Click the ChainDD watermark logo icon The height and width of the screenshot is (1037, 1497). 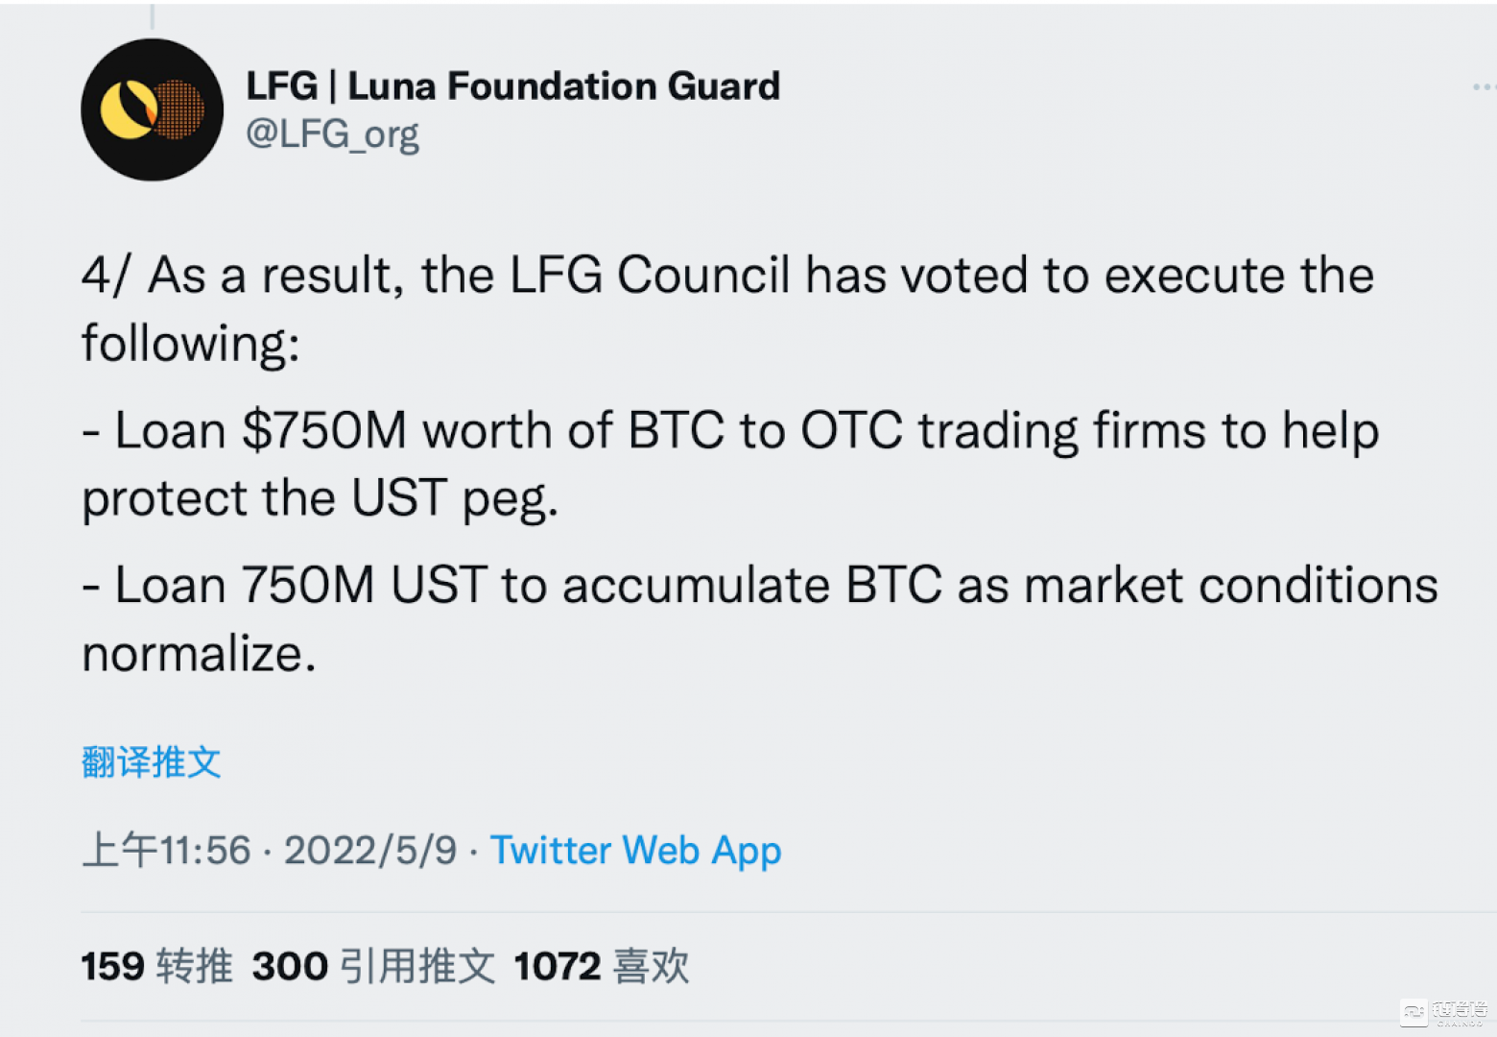1414,1011
